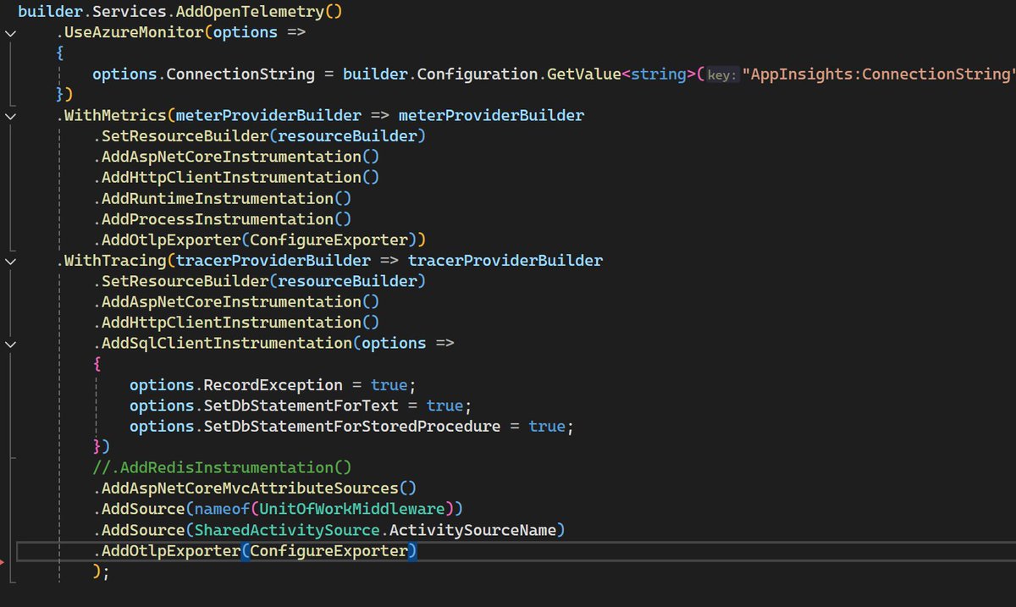Image resolution: width=1016 pixels, height=607 pixels.
Task: Click the AddProcessInstrumentation call
Action: pyautogui.click(x=218, y=218)
